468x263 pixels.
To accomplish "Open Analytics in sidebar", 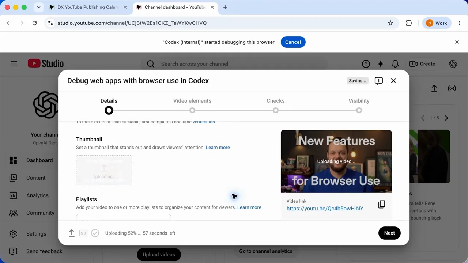I will click(x=37, y=195).
